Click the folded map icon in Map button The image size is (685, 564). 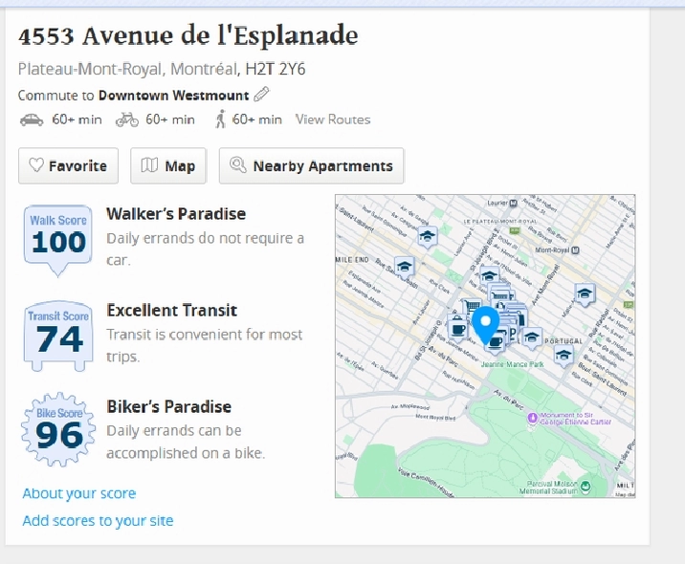pos(149,165)
